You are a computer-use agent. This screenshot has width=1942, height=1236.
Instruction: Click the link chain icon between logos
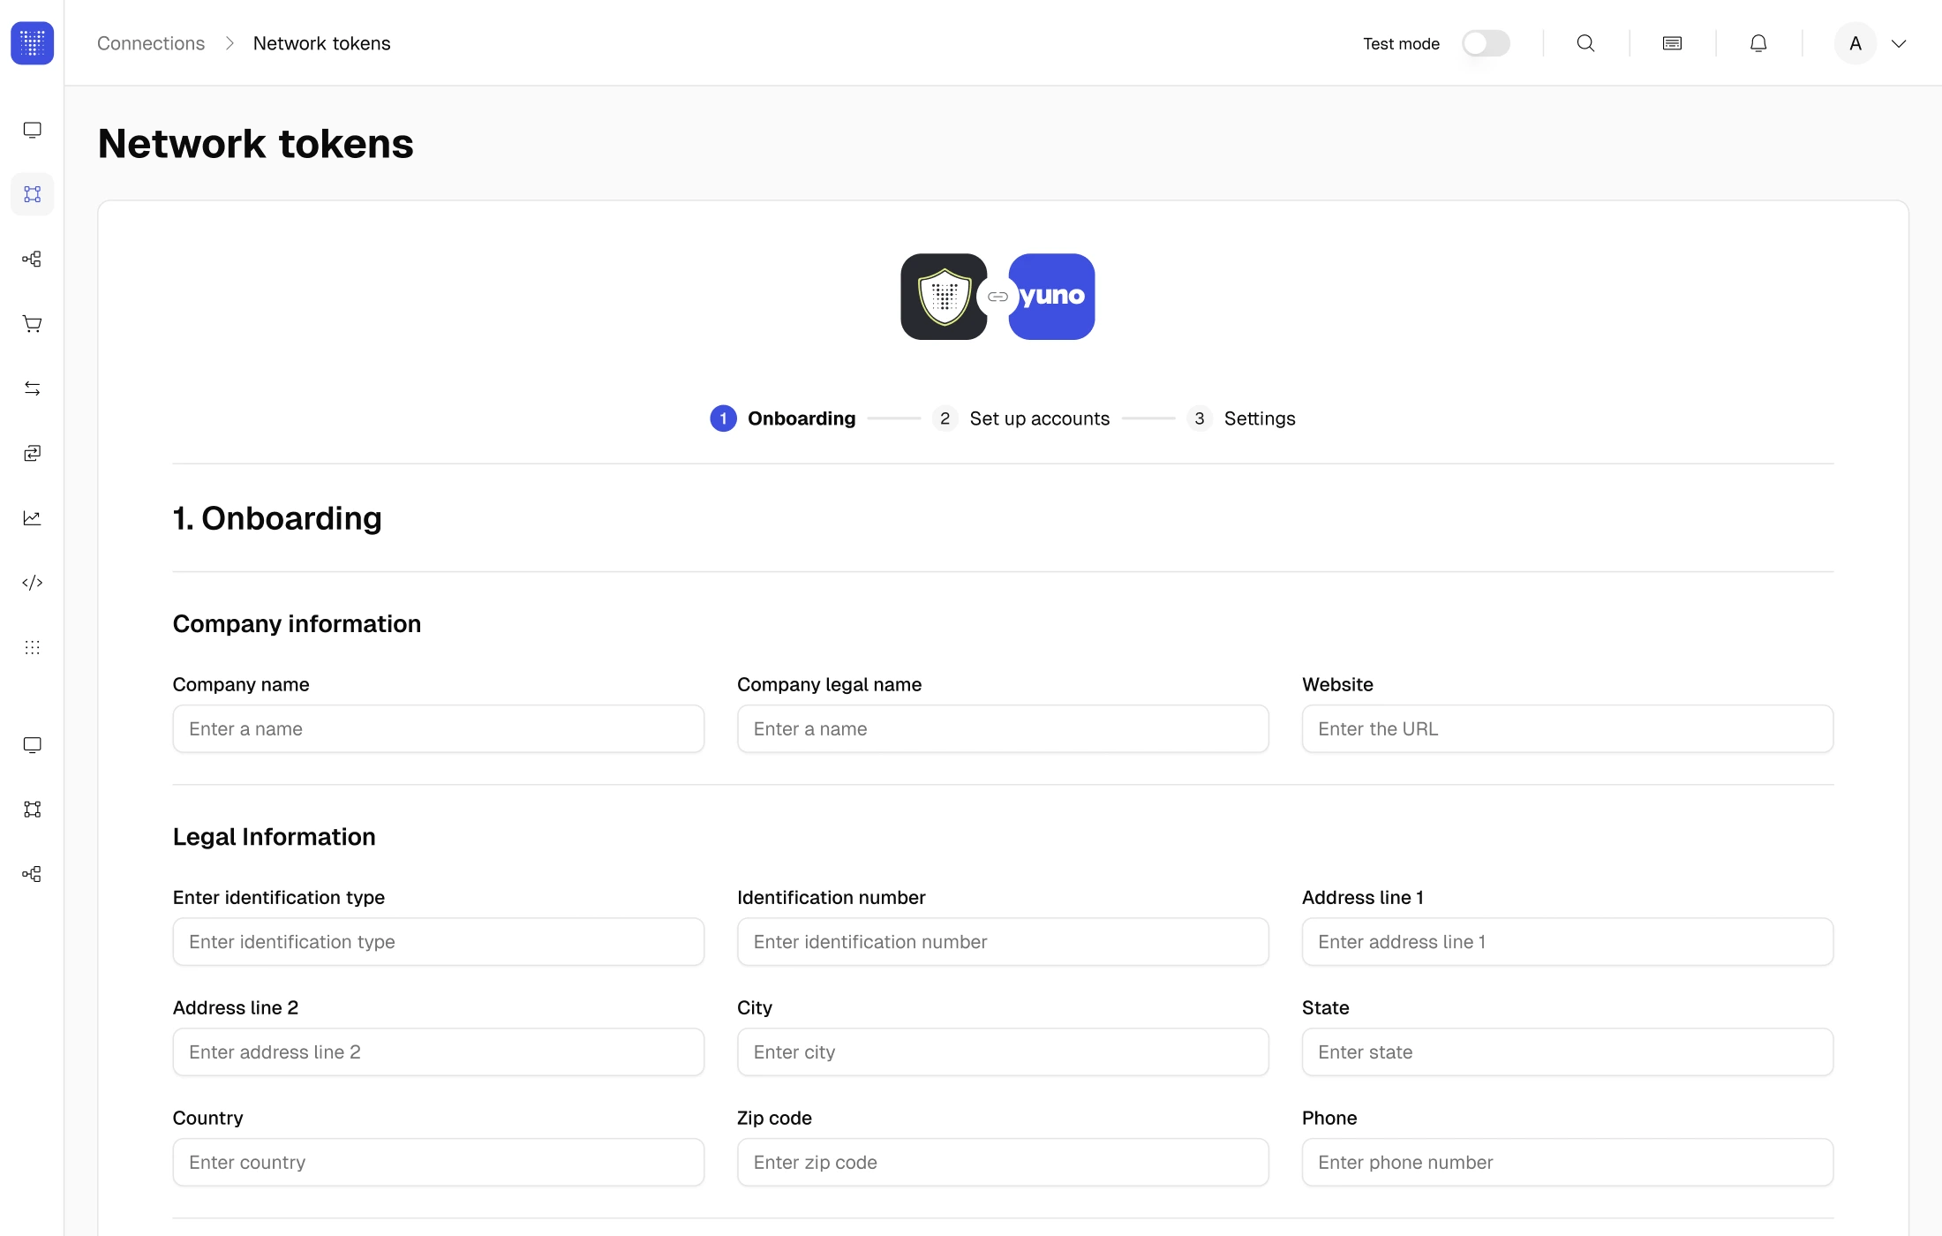[x=997, y=297]
